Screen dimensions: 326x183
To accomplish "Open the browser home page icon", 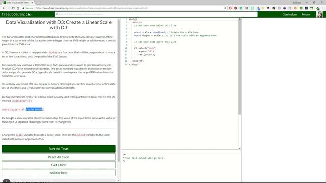I will coord(18,8).
